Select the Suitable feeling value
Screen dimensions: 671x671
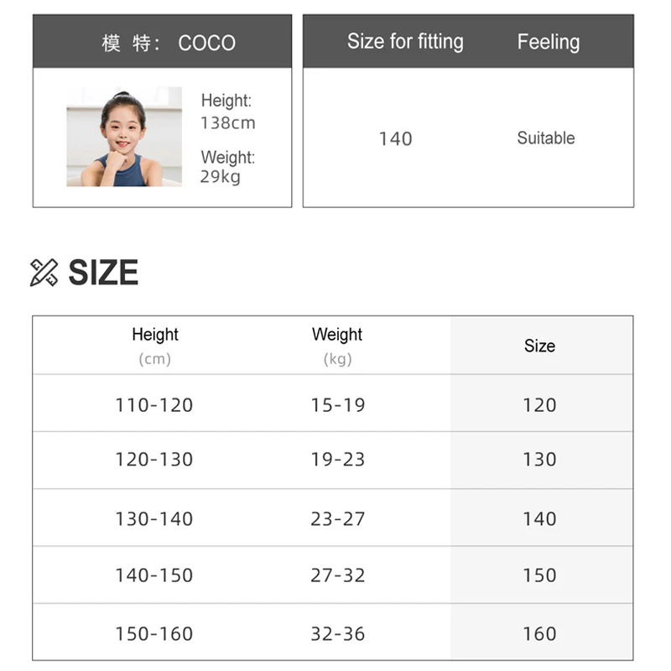tap(546, 138)
